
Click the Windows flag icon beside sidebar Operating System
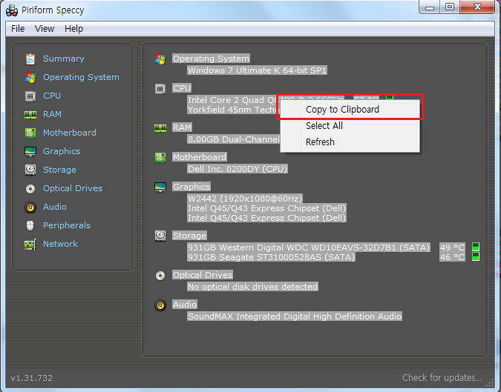[30, 78]
